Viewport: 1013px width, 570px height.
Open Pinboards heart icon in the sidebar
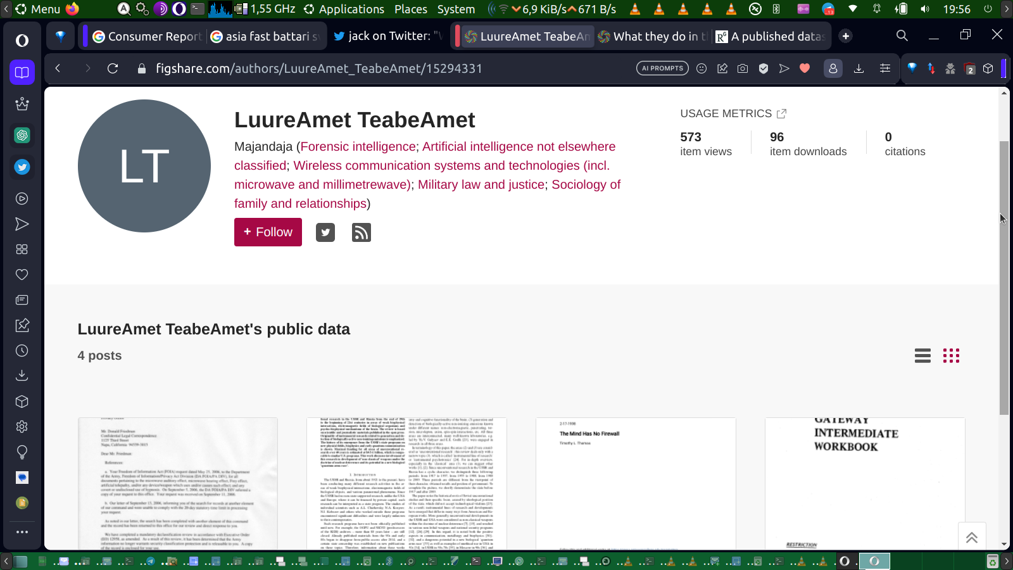pos(22,275)
